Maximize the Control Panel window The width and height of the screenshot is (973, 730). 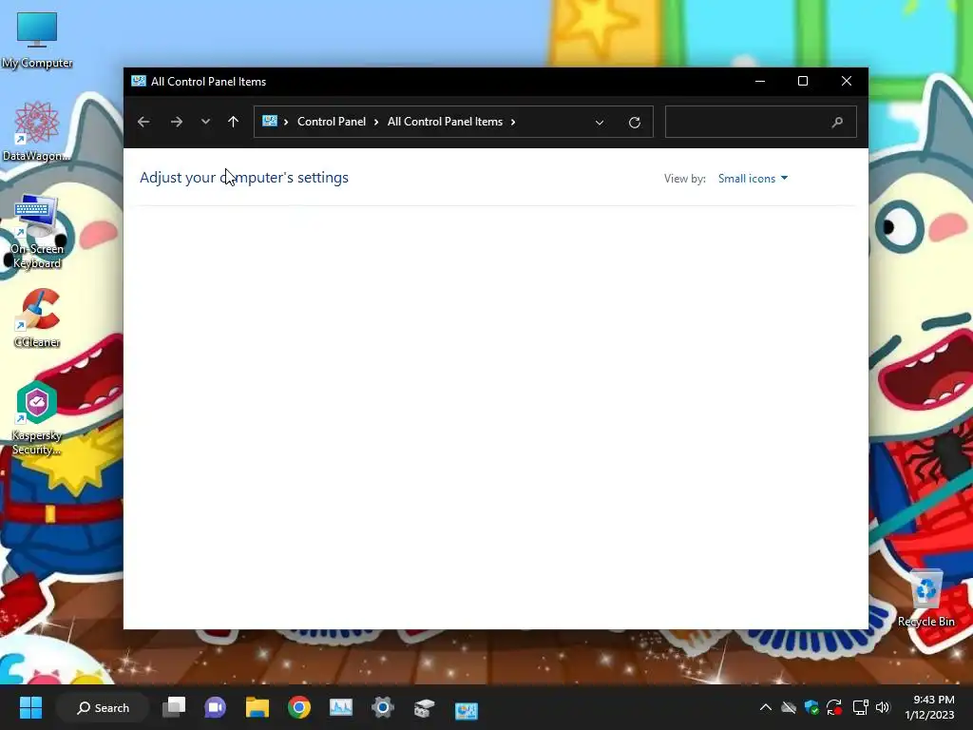(802, 82)
